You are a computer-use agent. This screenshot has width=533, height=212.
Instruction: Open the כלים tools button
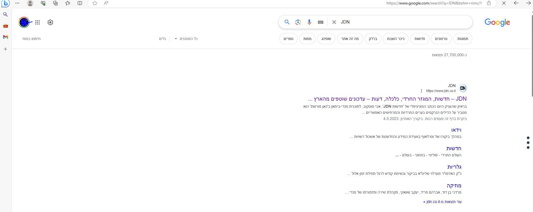[x=163, y=39]
